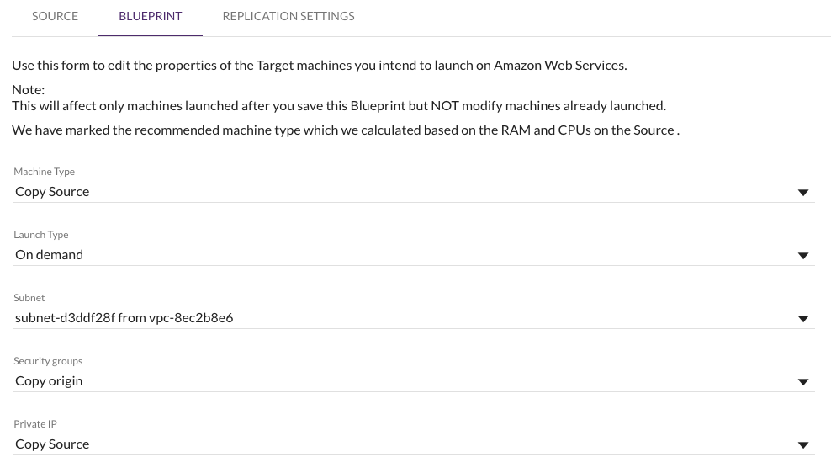Click the Private IP 'Copy Source' value
Image resolution: width=831 pixels, height=457 pixels.
click(52, 444)
